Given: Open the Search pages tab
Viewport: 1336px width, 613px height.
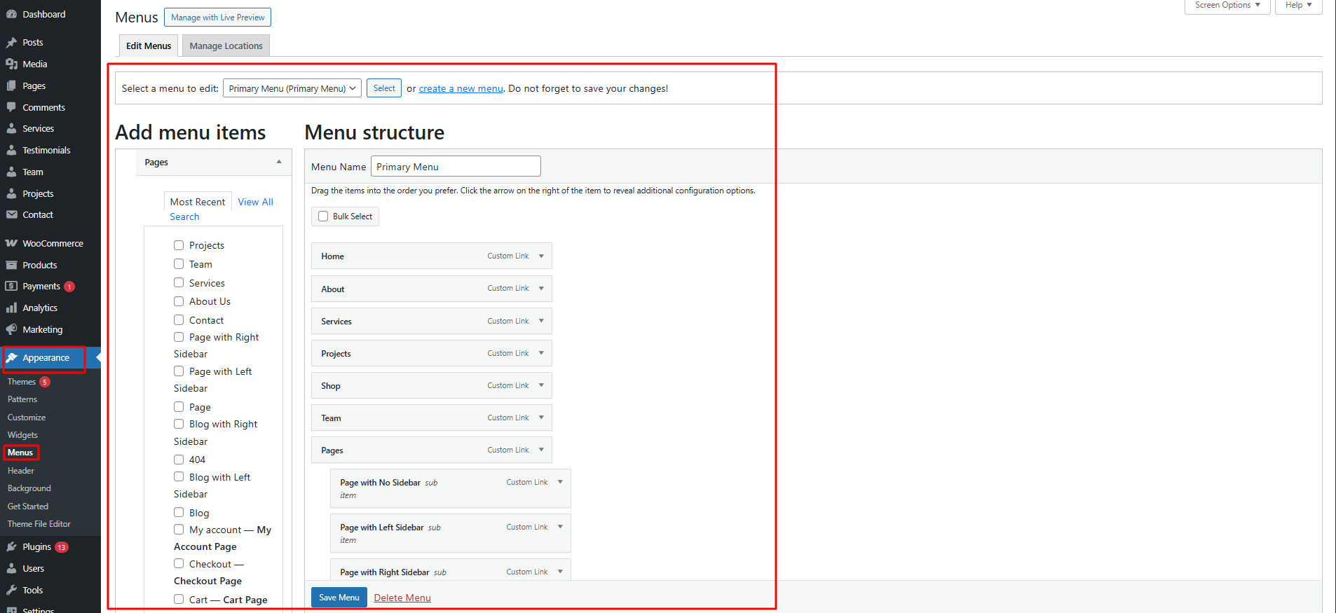Looking at the screenshot, I should pos(184,216).
